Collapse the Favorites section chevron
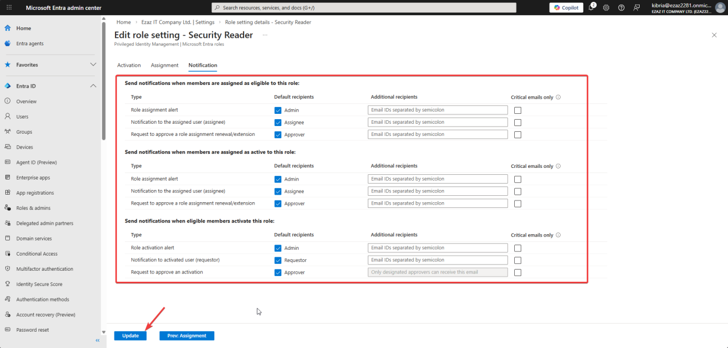 point(93,64)
